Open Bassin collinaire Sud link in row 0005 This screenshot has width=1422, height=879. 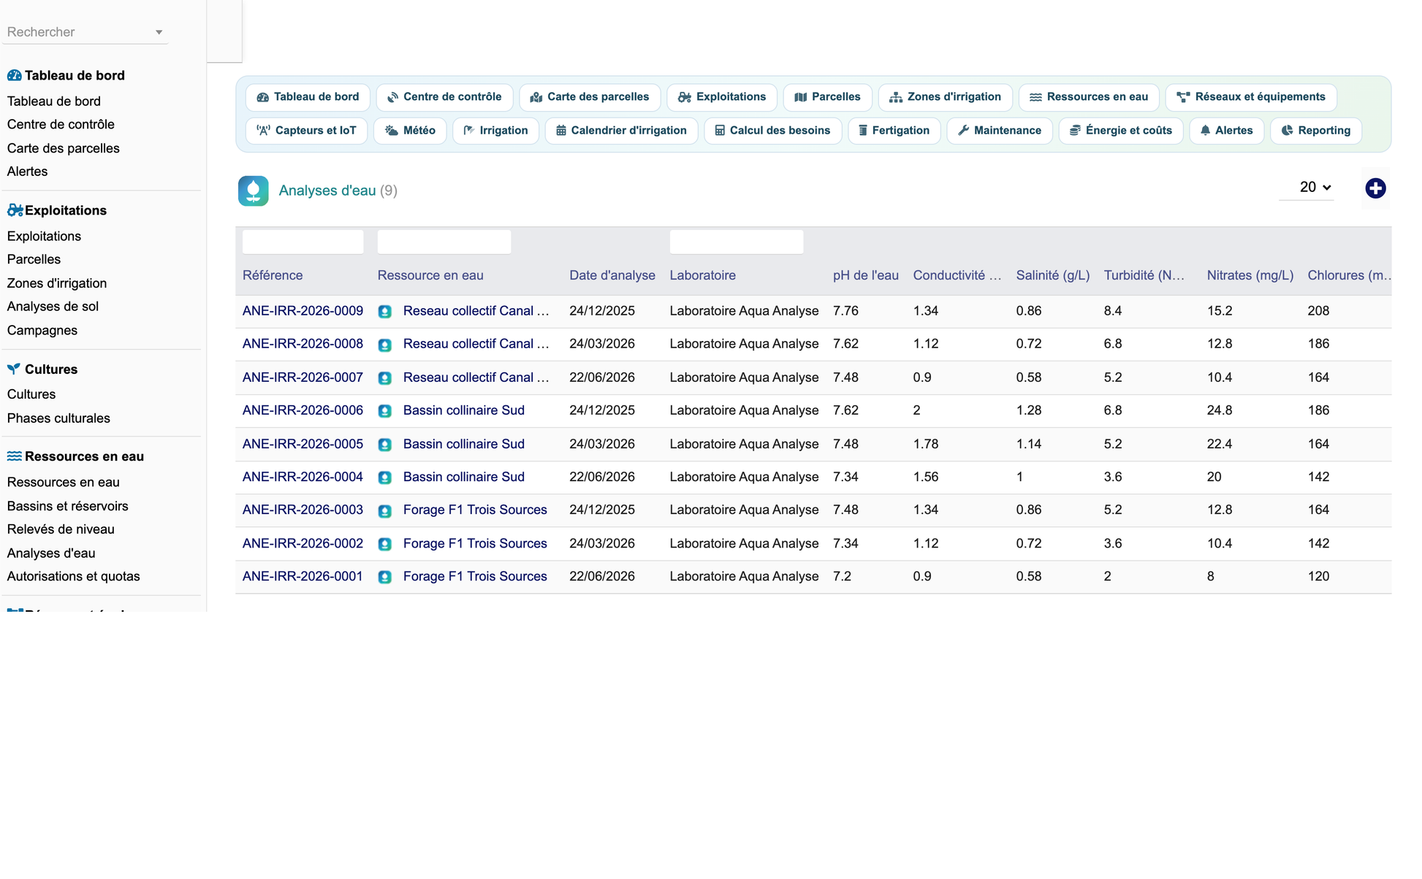(x=464, y=444)
